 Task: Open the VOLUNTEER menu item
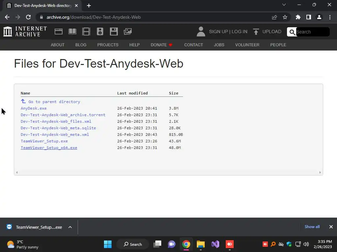pos(247,45)
